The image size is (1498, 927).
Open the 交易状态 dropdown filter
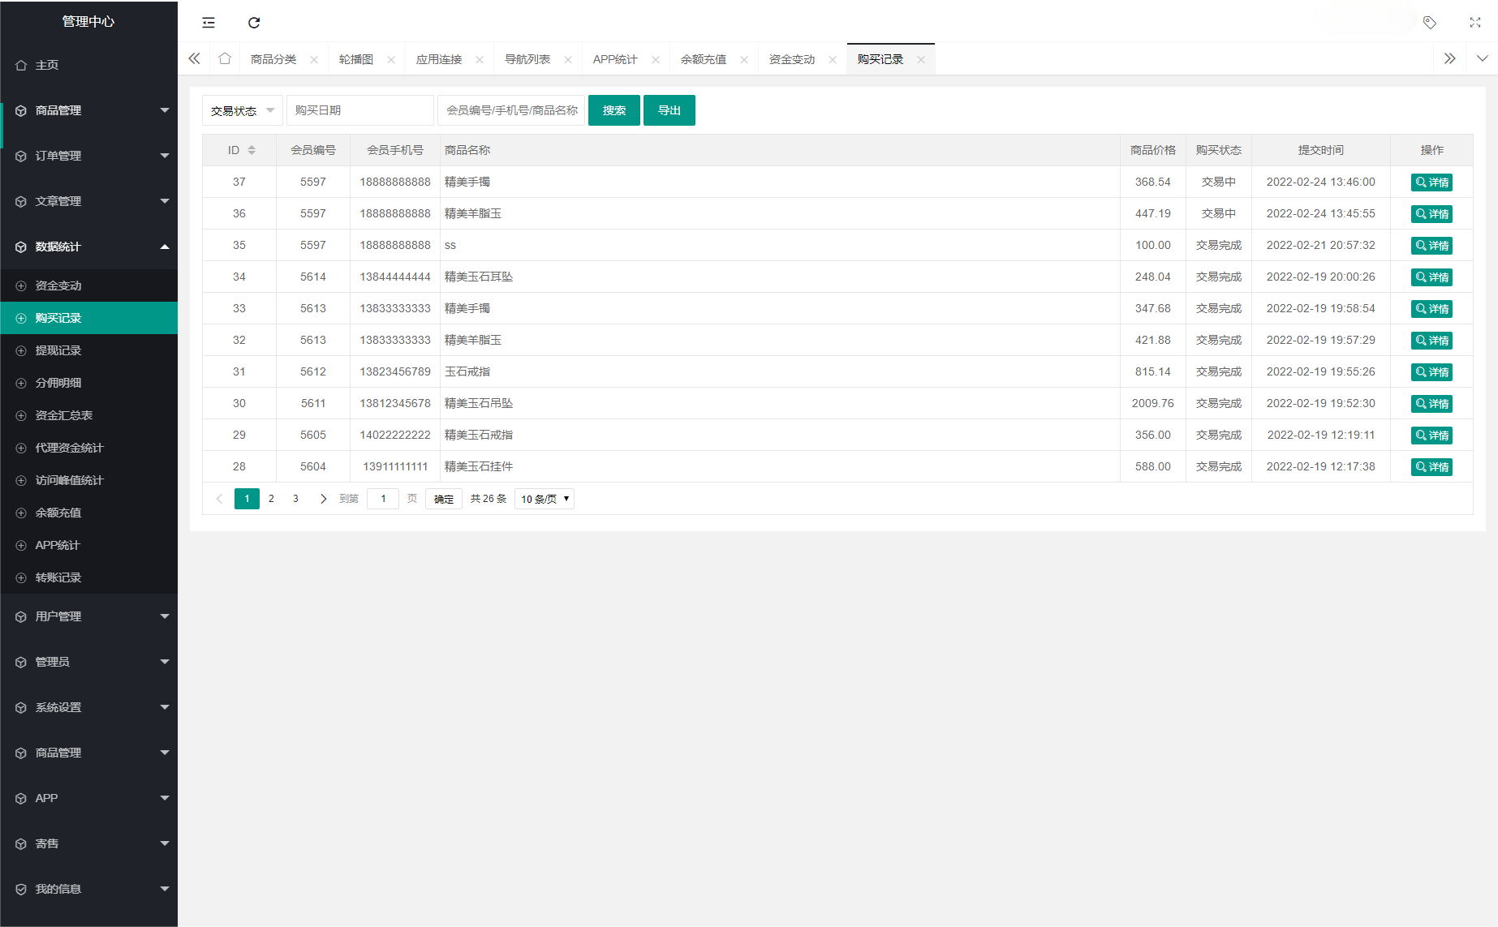[242, 110]
